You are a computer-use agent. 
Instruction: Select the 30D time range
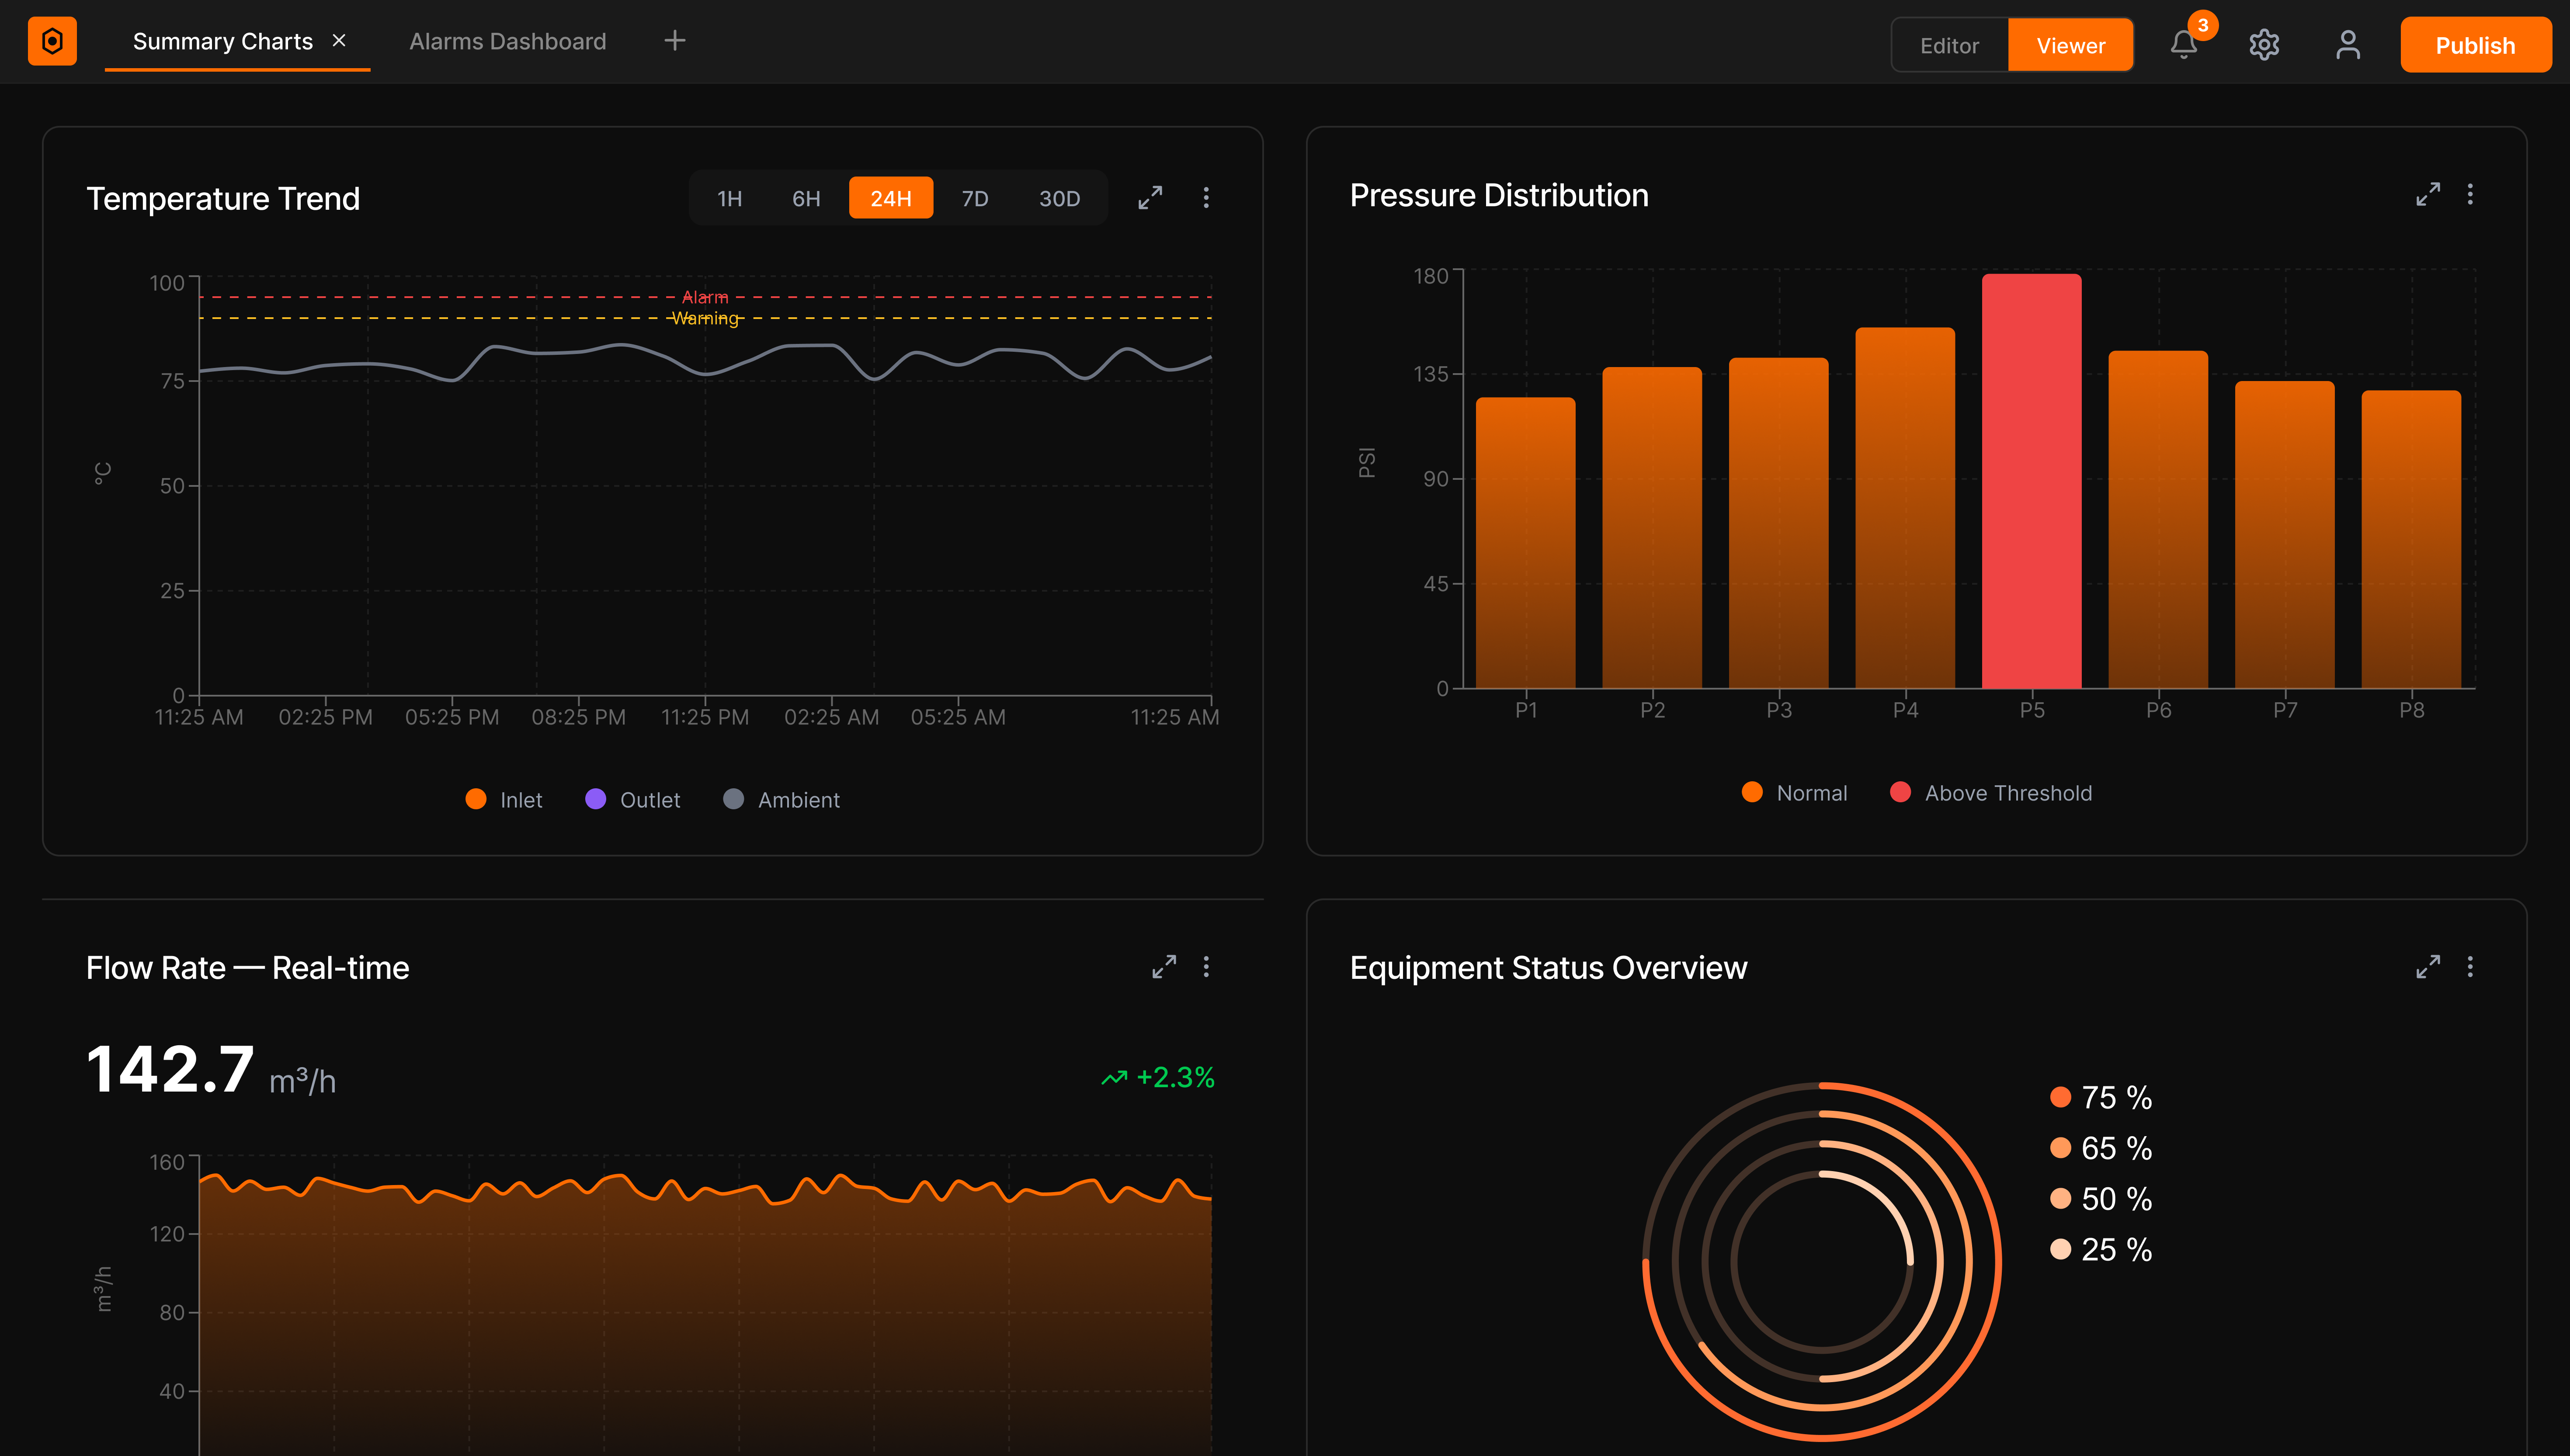[x=1059, y=198]
